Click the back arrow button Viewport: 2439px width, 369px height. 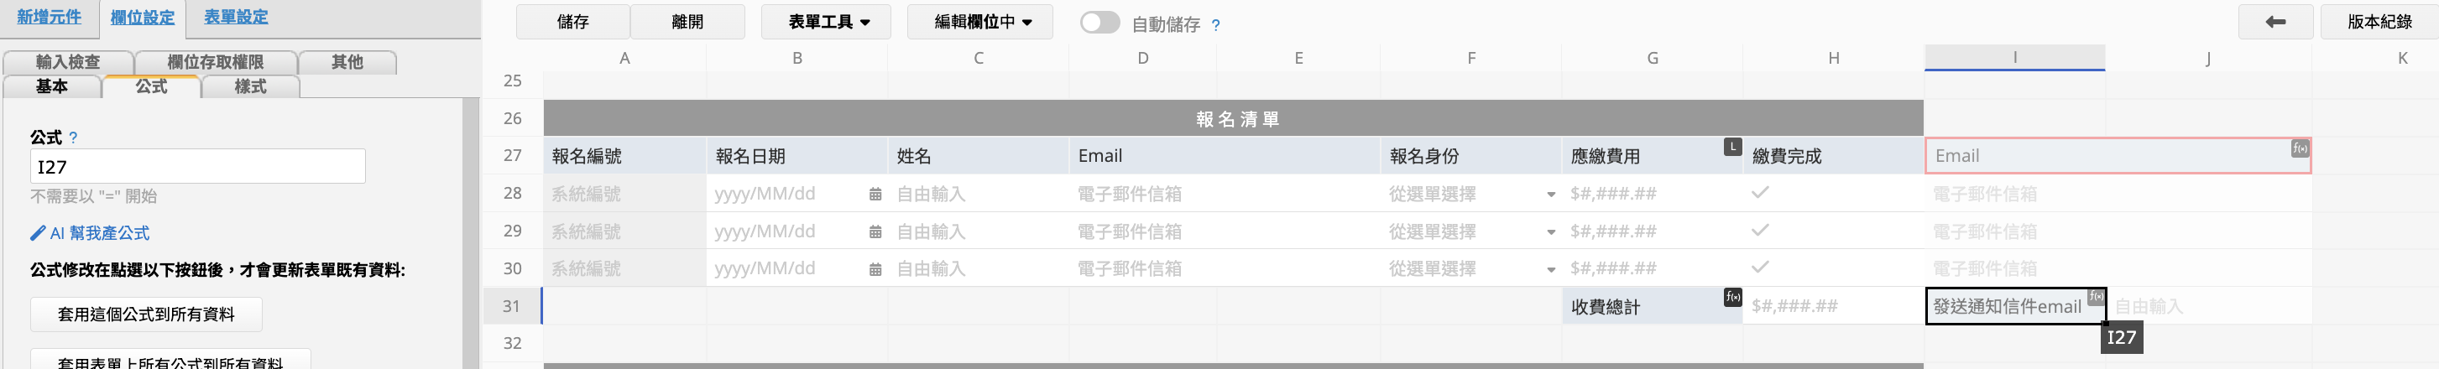coord(2275,22)
